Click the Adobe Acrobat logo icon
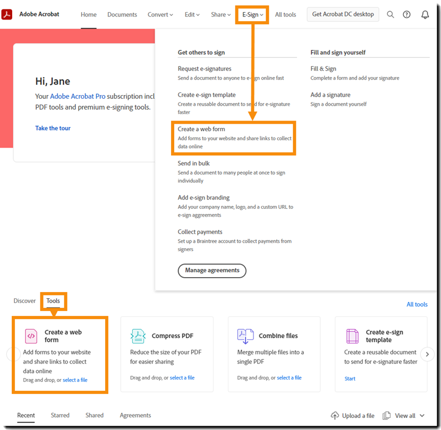The height and width of the screenshot is (430, 441). [7, 14]
